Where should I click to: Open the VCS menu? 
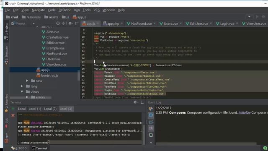click(97, 10)
